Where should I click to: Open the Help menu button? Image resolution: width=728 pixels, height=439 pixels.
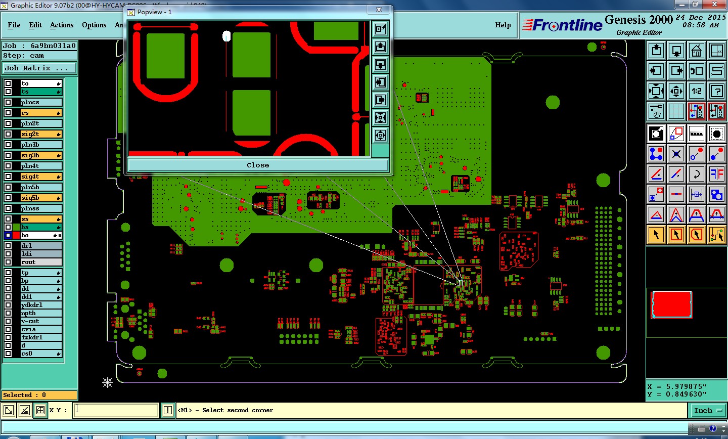pyautogui.click(x=503, y=25)
